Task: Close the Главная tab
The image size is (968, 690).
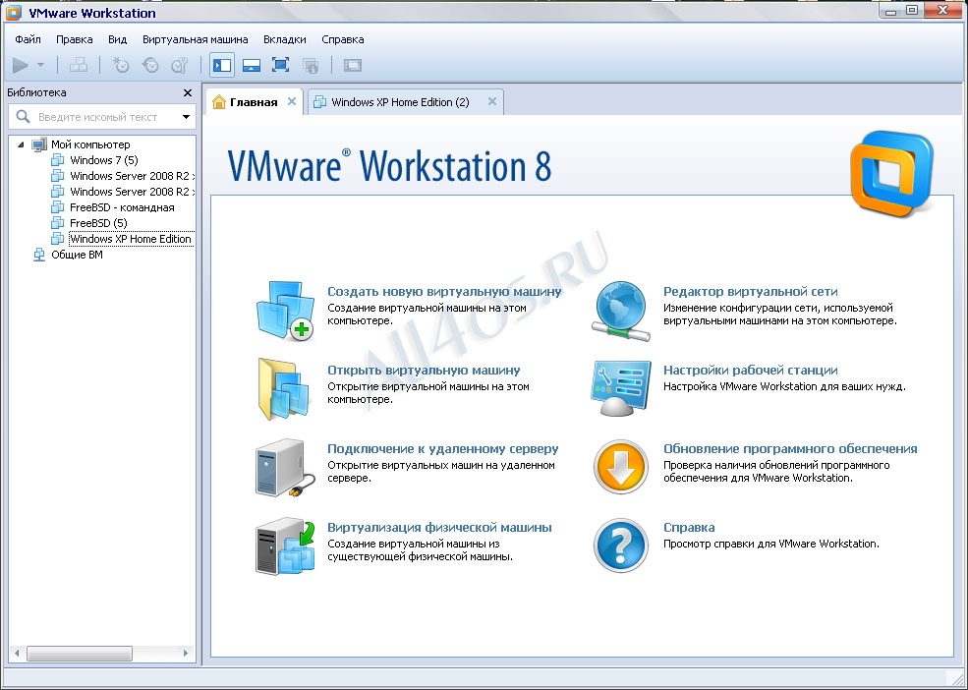Action: 292,101
